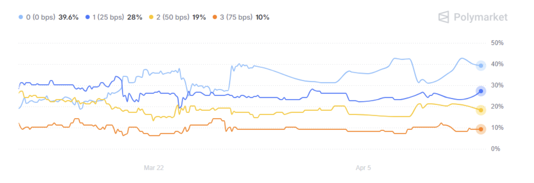Viewport: 534px width, 183px height.
Task: Click the yellow 2 (50 bps) legend dot
Action: coord(151,17)
